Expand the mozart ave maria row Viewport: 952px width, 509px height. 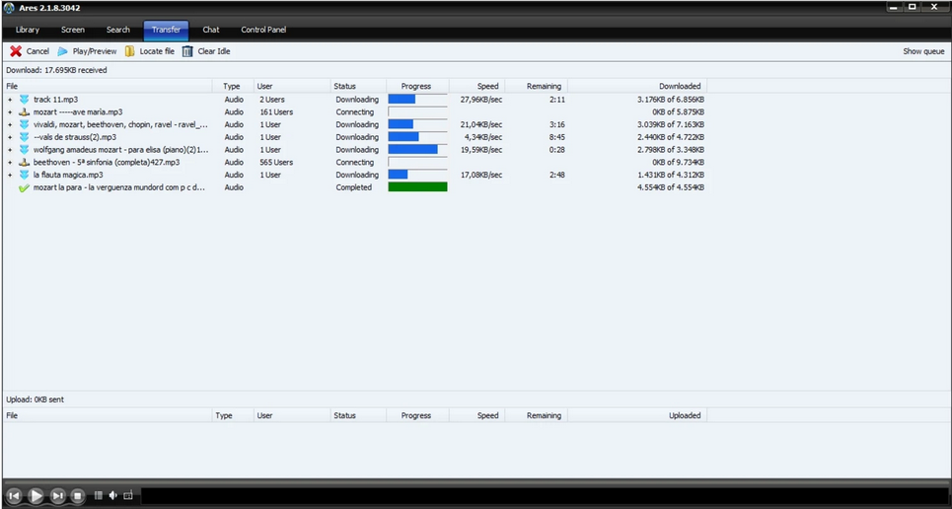(x=10, y=112)
